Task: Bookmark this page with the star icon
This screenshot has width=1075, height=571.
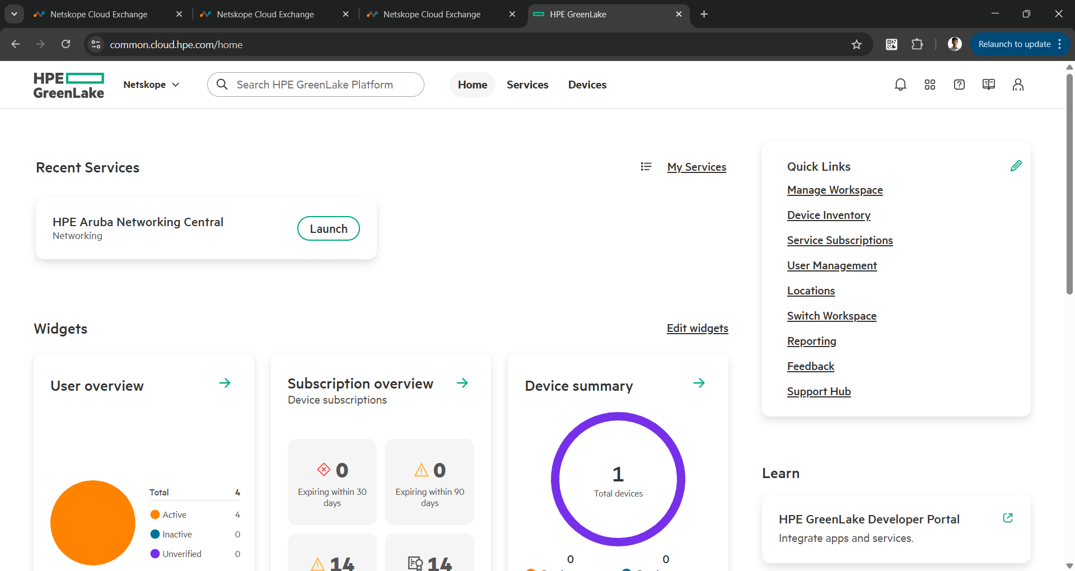Action: pyautogui.click(x=856, y=44)
